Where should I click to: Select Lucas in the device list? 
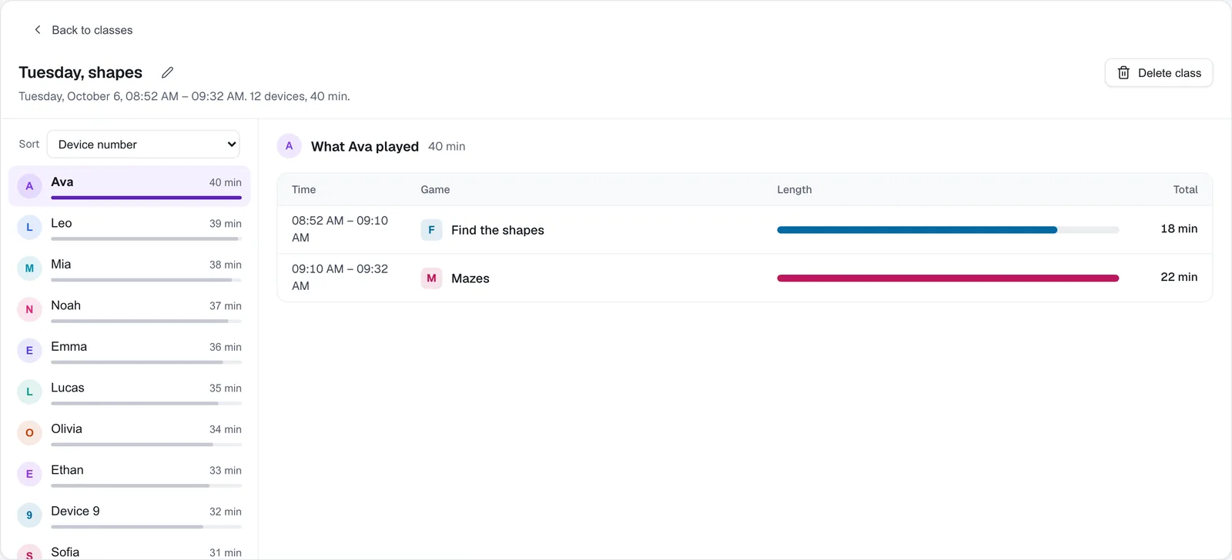pyautogui.click(x=129, y=392)
